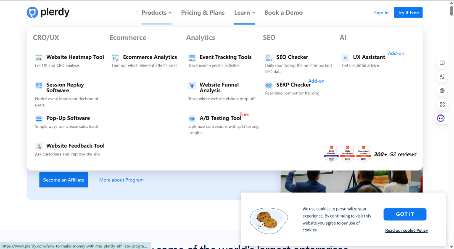The width and height of the screenshot is (454, 249).
Task: Open Website Heatmap Tool menu entry
Action: point(75,57)
